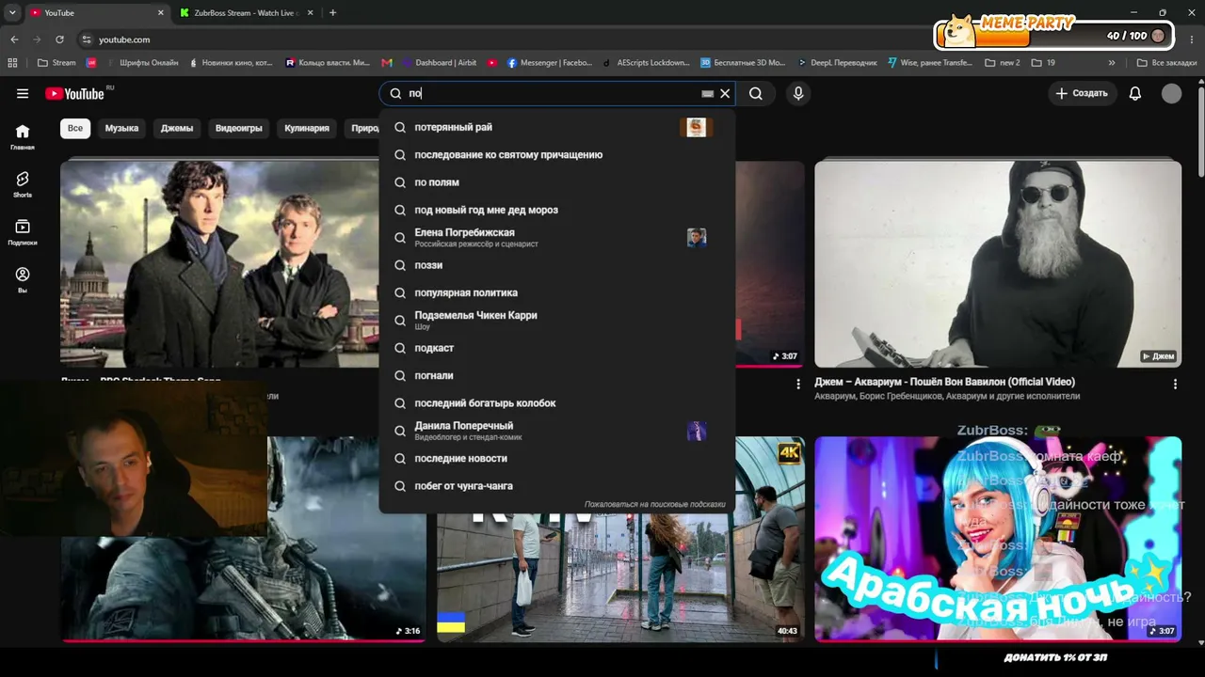1205x677 pixels.
Task: Choose suggestion побег от чунга-чанга
Action: click(x=557, y=485)
